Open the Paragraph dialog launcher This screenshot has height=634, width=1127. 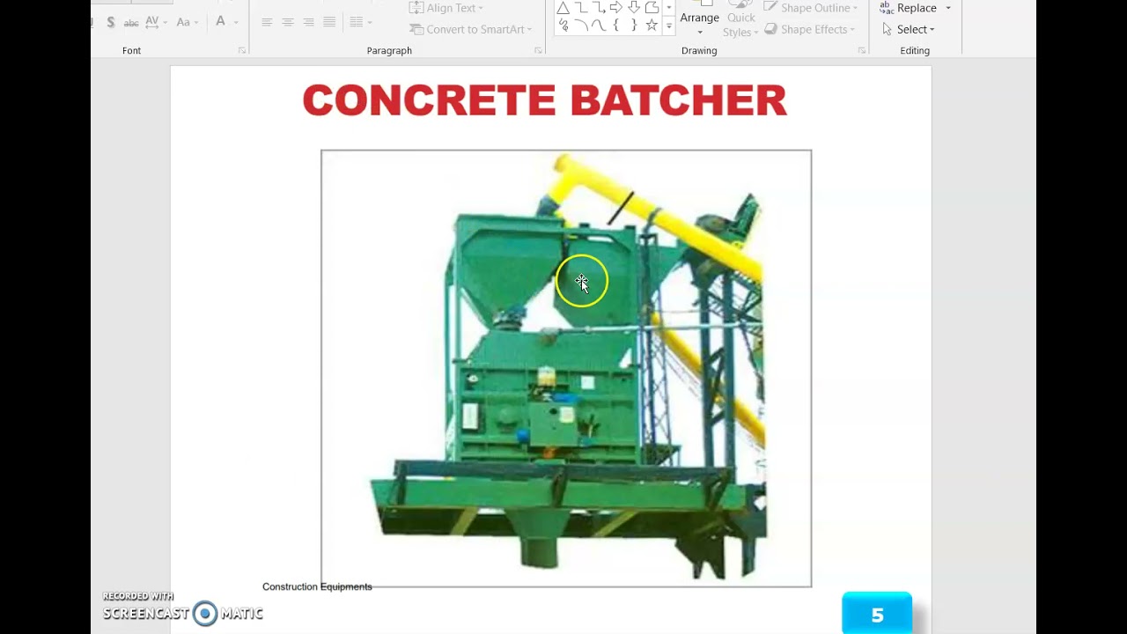538,51
